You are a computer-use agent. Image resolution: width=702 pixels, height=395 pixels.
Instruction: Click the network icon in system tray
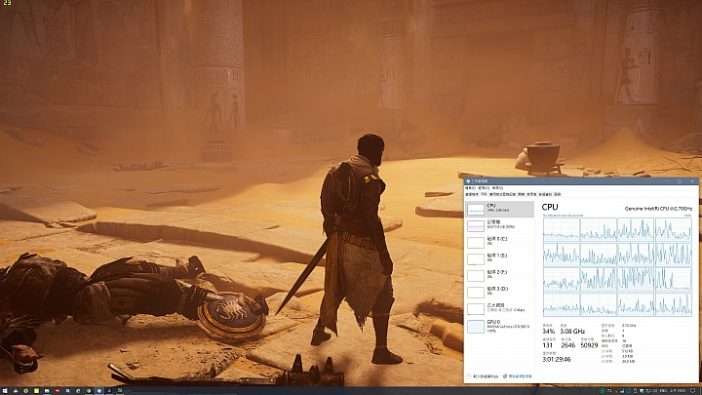(x=648, y=391)
